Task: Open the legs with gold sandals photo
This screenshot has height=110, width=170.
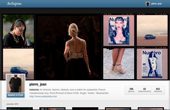Action: click(119, 64)
